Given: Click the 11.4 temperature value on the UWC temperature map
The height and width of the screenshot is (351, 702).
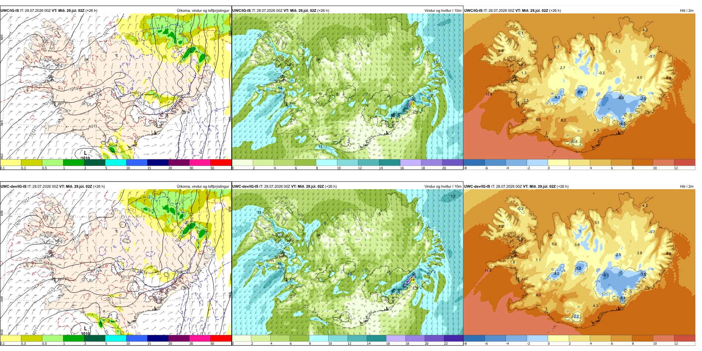Looking at the screenshot, I should coord(489,95).
